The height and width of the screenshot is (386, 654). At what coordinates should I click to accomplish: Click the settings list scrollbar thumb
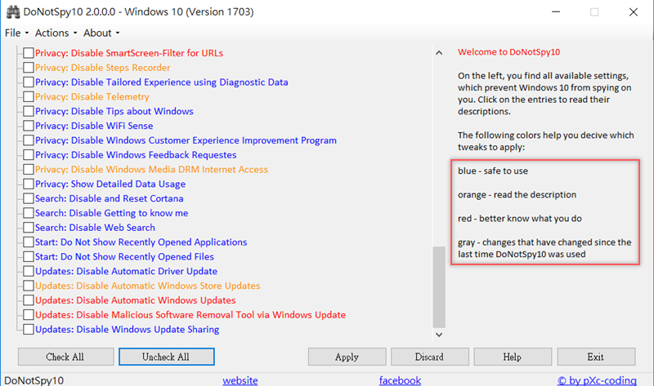click(439, 287)
